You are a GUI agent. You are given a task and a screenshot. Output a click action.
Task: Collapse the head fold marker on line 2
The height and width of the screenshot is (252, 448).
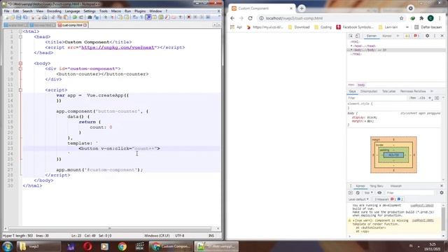(20, 37)
